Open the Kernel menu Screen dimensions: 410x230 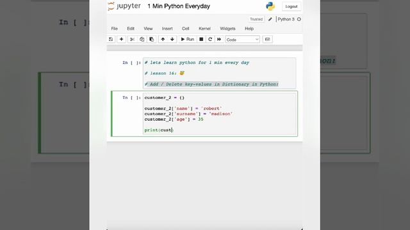point(204,29)
